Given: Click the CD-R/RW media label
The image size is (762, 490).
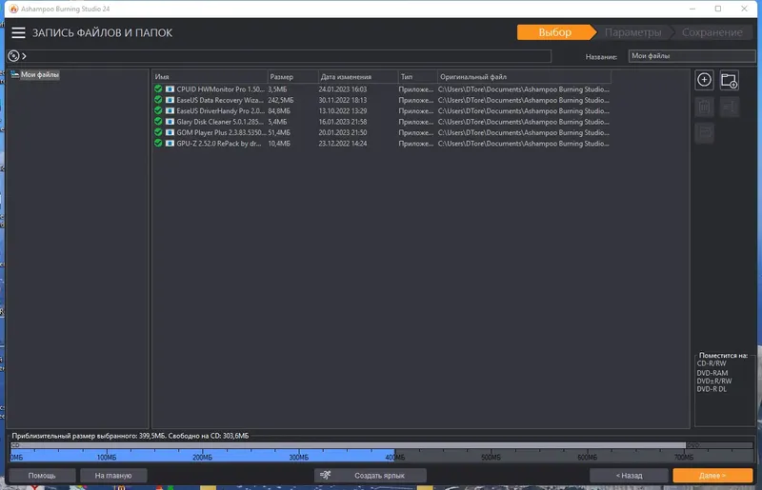Looking at the screenshot, I should pyautogui.click(x=712, y=363).
